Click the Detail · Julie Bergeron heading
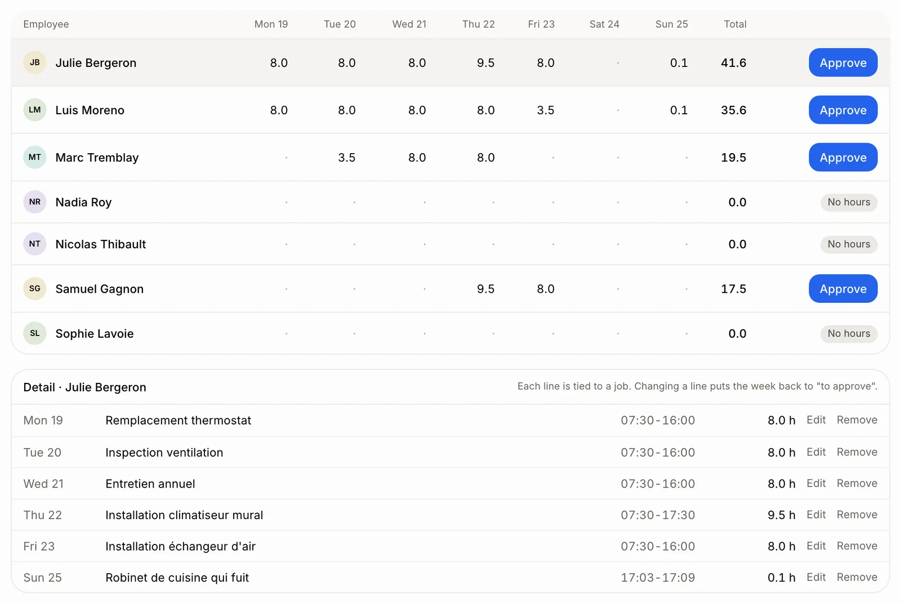The height and width of the screenshot is (603, 901). pyautogui.click(x=84, y=387)
